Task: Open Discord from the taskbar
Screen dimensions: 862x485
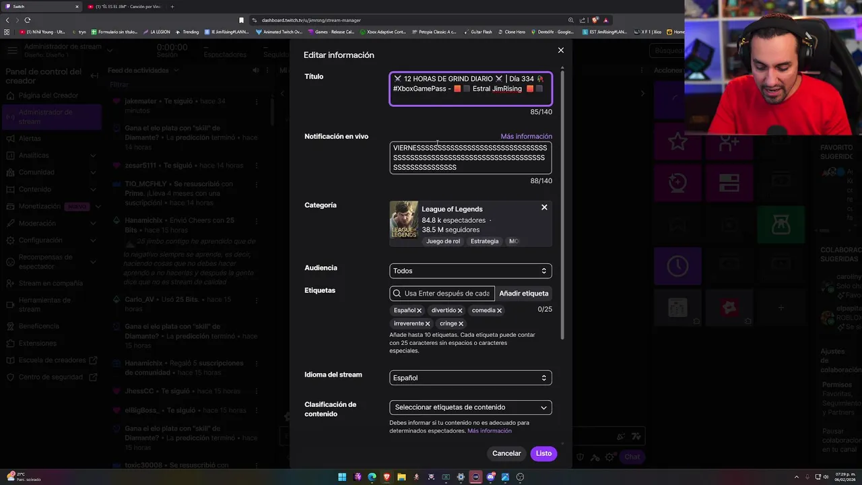Action: coord(490,477)
